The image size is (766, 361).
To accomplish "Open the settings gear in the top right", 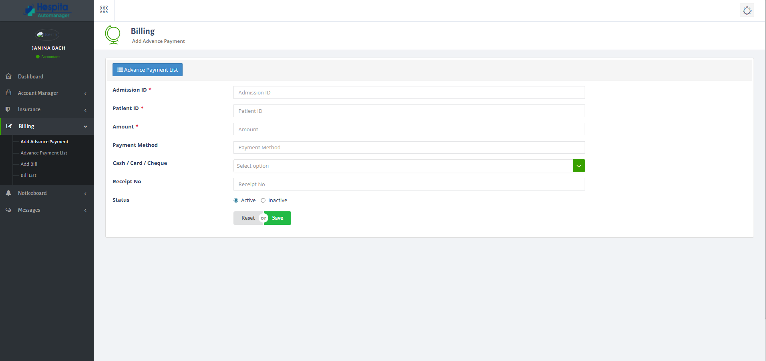I will click(747, 10).
